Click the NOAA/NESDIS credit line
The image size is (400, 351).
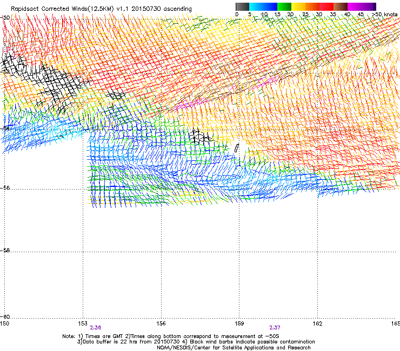[x=234, y=348]
